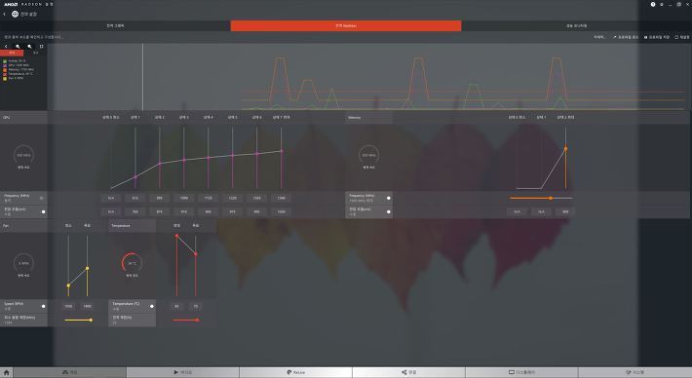Open the ReLive section in bottom bar
692x378 pixels.
point(295,372)
